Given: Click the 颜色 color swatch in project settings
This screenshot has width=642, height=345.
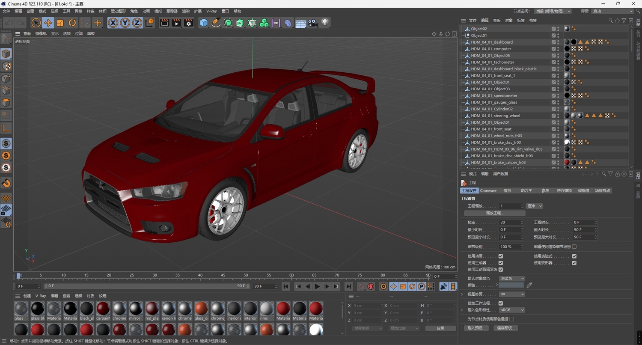Looking at the screenshot, I should (x=512, y=285).
